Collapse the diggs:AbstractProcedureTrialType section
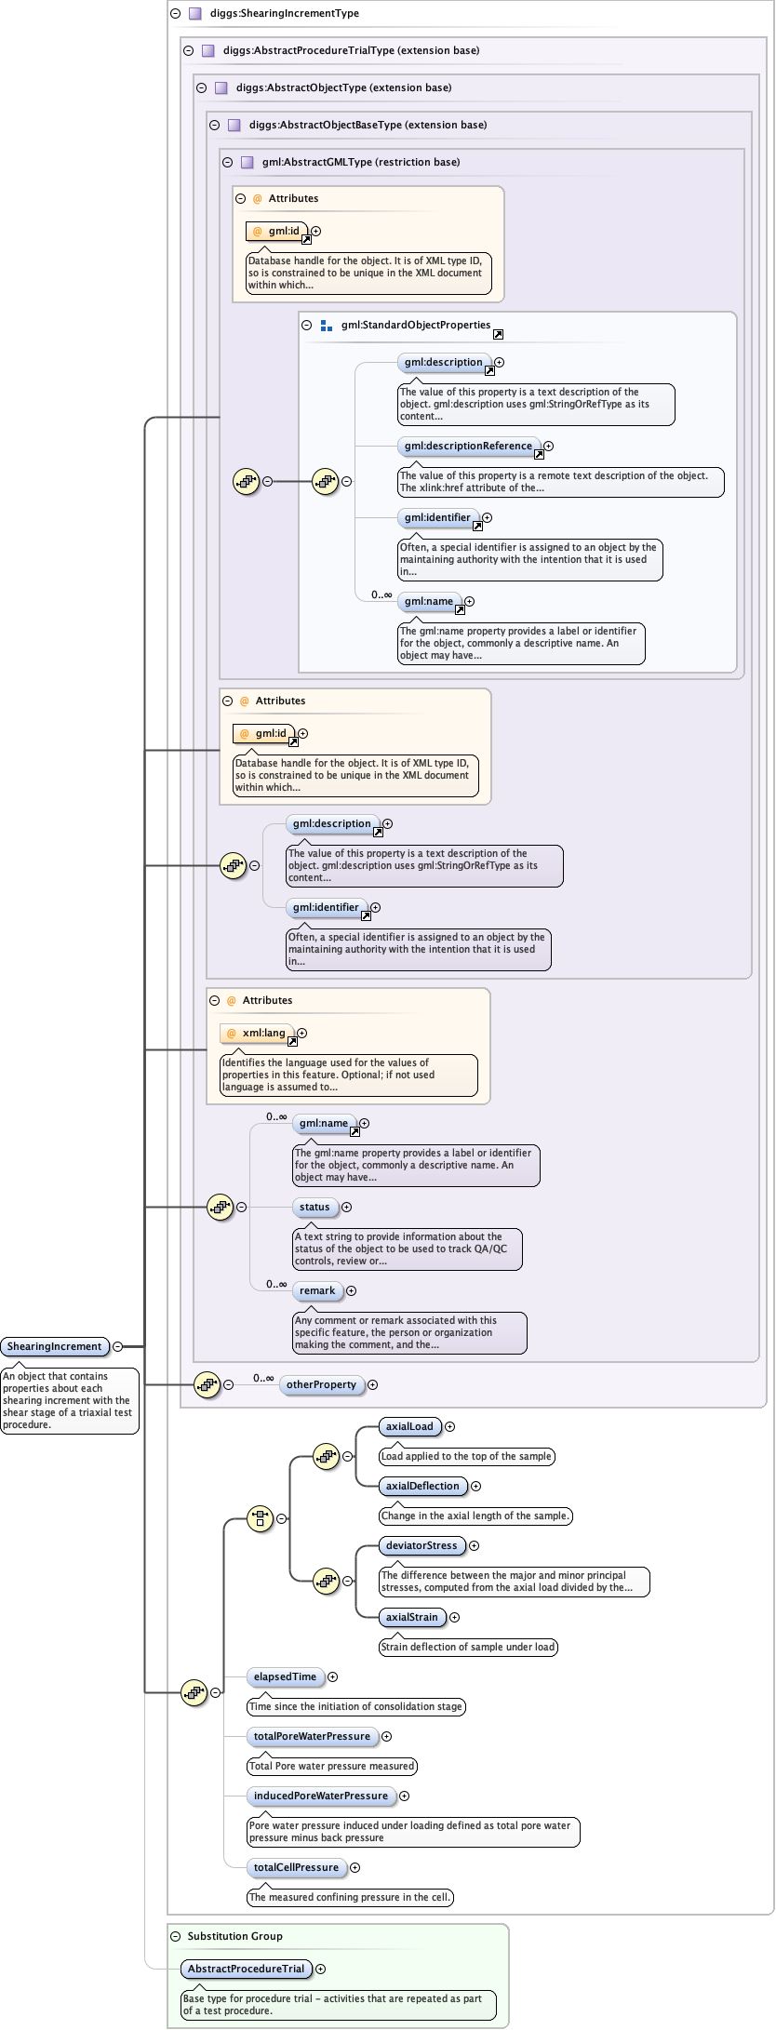This screenshot has width=776, height=2030. pyautogui.click(x=189, y=50)
